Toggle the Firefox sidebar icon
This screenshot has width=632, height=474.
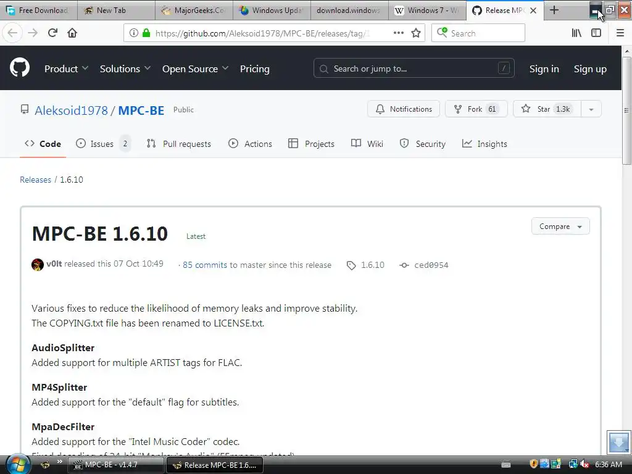click(x=596, y=33)
